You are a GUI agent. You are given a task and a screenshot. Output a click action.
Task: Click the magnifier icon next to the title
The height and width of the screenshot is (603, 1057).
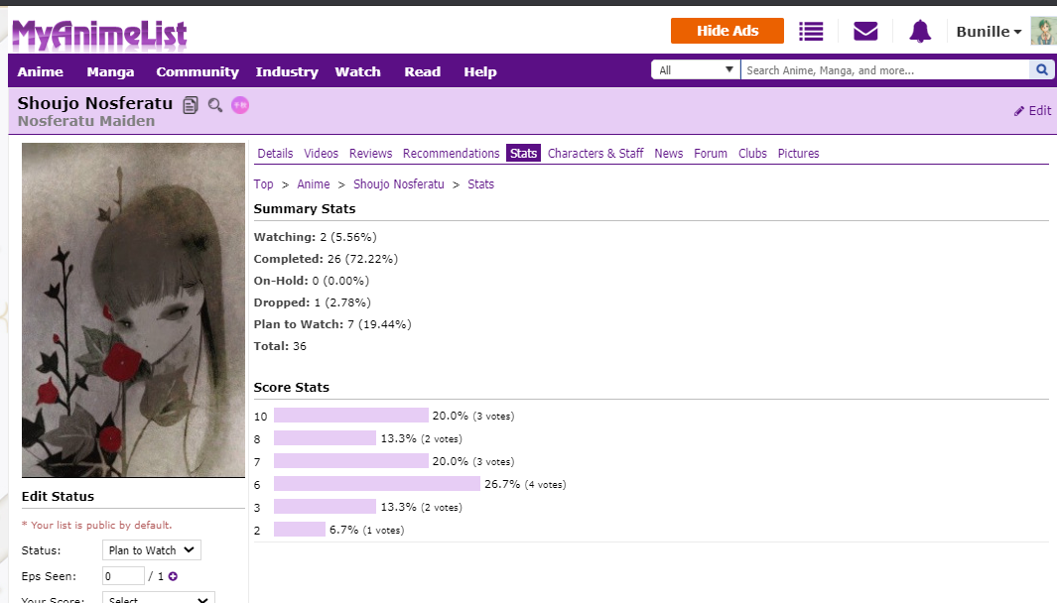pos(215,104)
